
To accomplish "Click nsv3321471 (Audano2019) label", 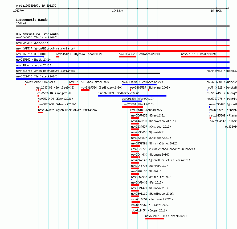I will pos(149,188).
